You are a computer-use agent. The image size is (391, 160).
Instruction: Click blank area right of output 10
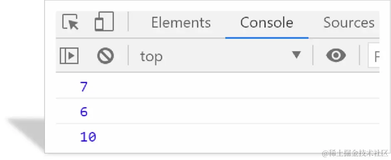pyautogui.click(x=237, y=137)
